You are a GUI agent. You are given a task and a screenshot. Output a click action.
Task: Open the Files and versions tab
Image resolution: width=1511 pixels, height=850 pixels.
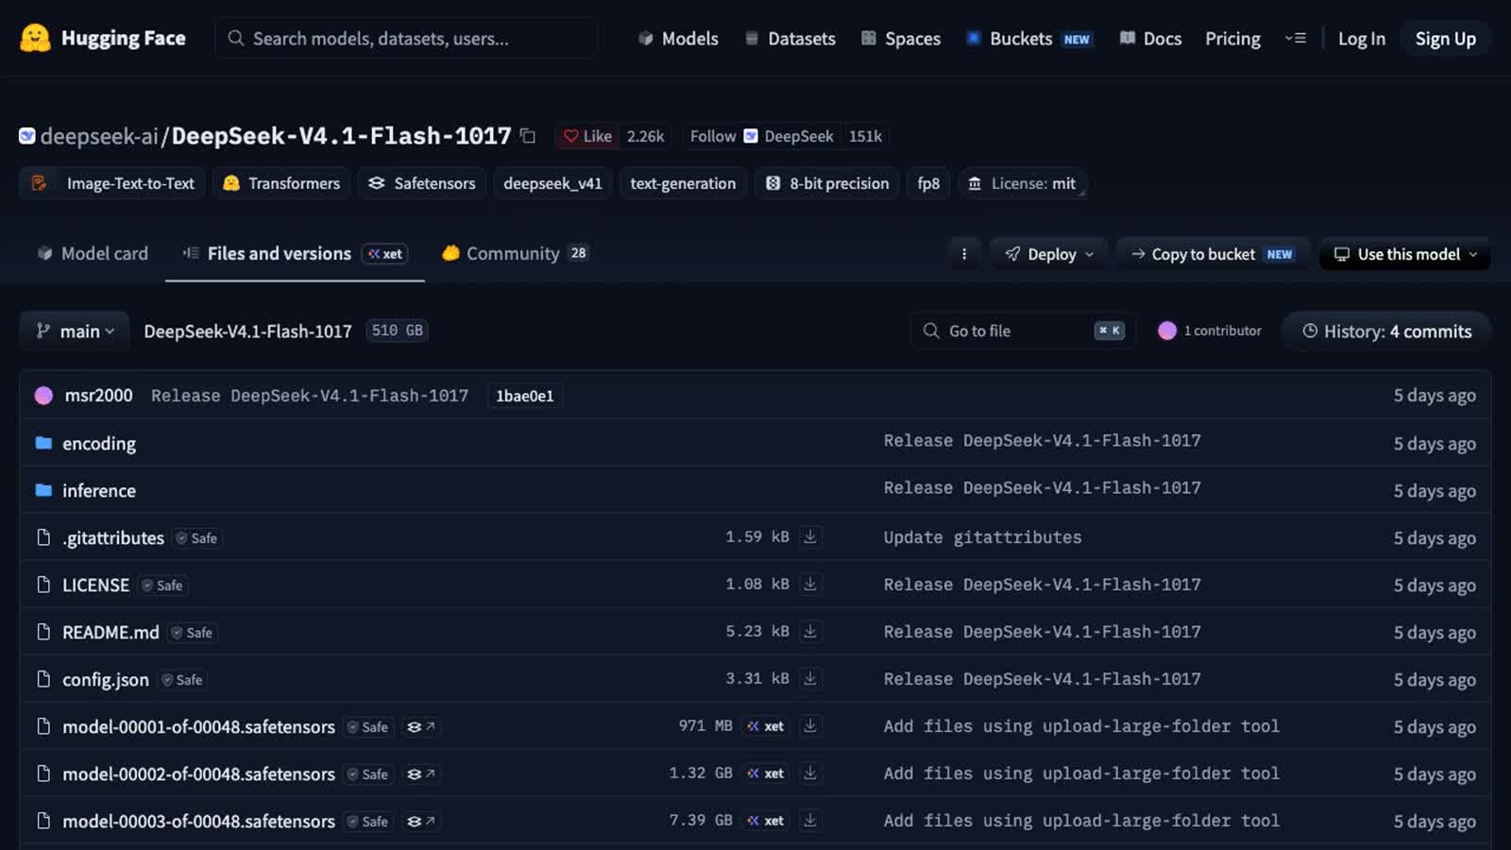click(x=296, y=253)
